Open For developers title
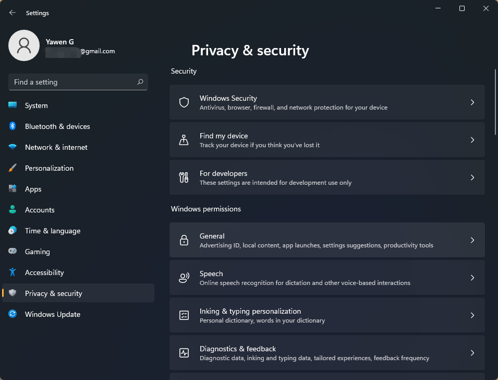 [223, 173]
